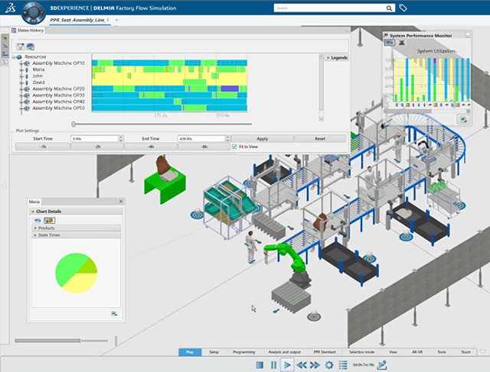The height and width of the screenshot is (372, 490).
Task: Click the Start Time input field
Action: tap(95, 138)
